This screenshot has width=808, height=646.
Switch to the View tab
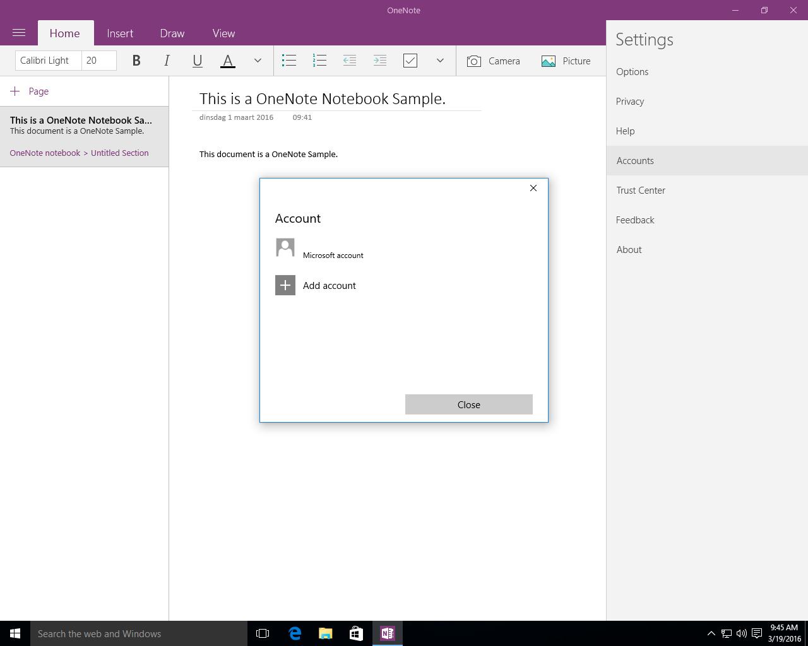pos(223,33)
